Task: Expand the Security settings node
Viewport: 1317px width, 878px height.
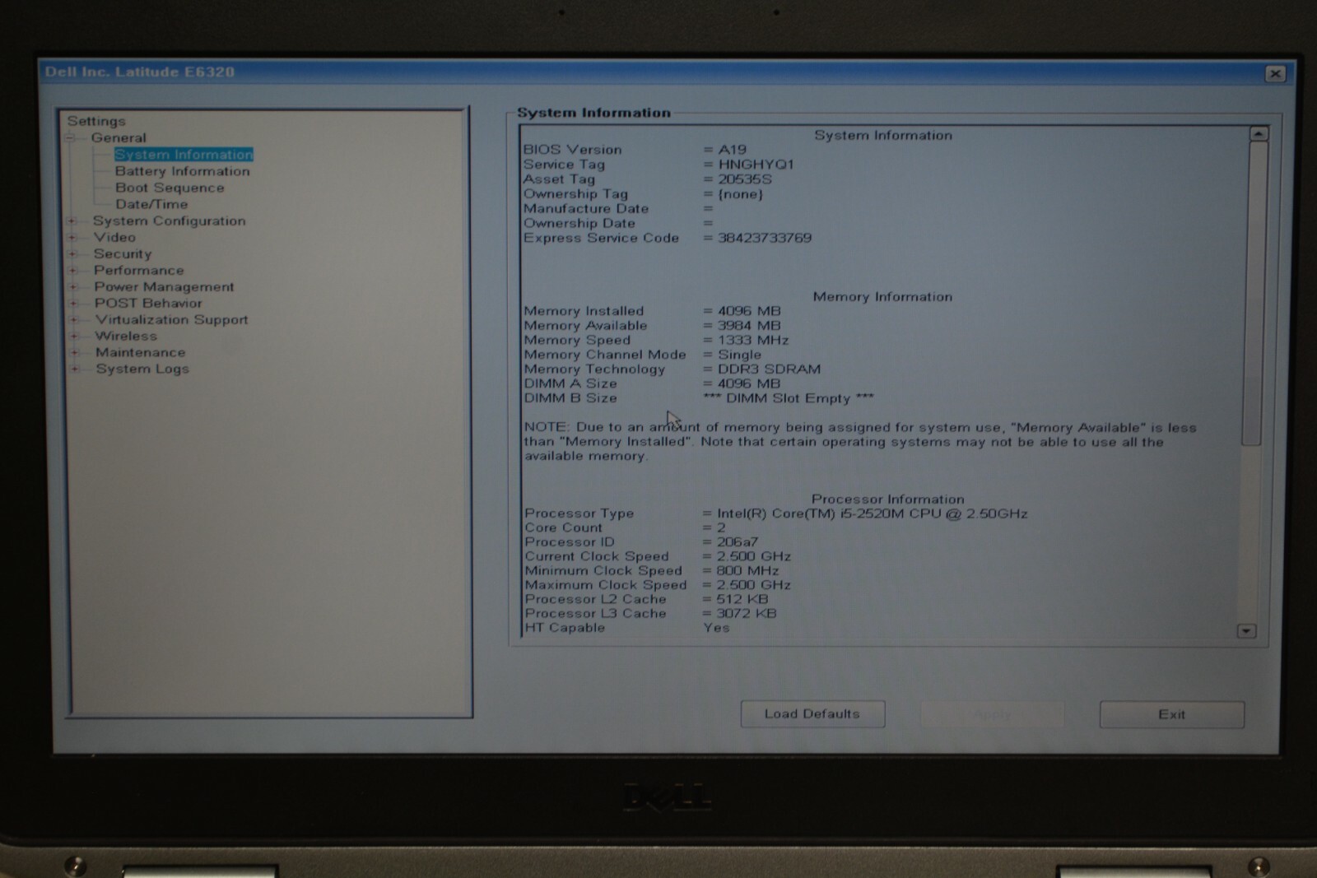Action: (x=72, y=254)
